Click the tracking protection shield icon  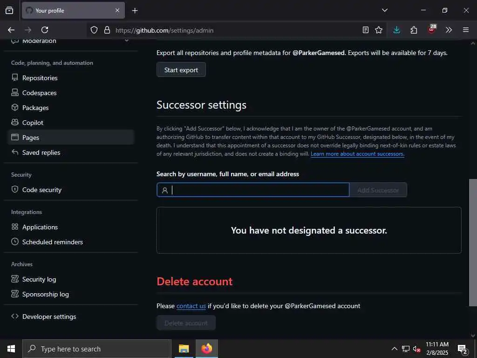(x=94, y=30)
